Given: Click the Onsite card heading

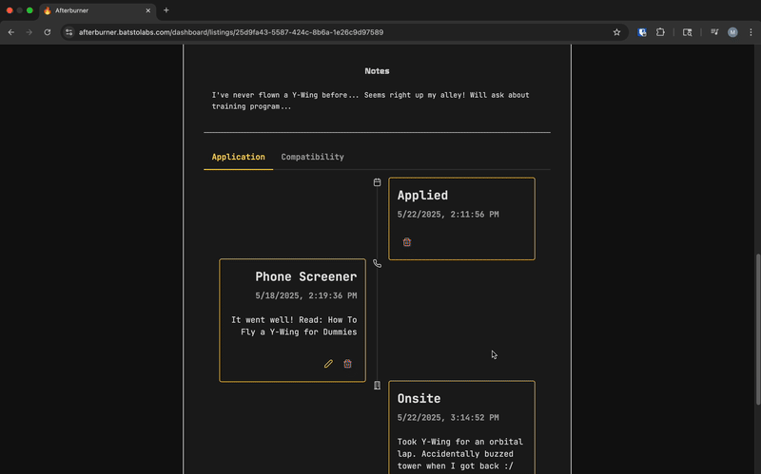Looking at the screenshot, I should pos(419,398).
